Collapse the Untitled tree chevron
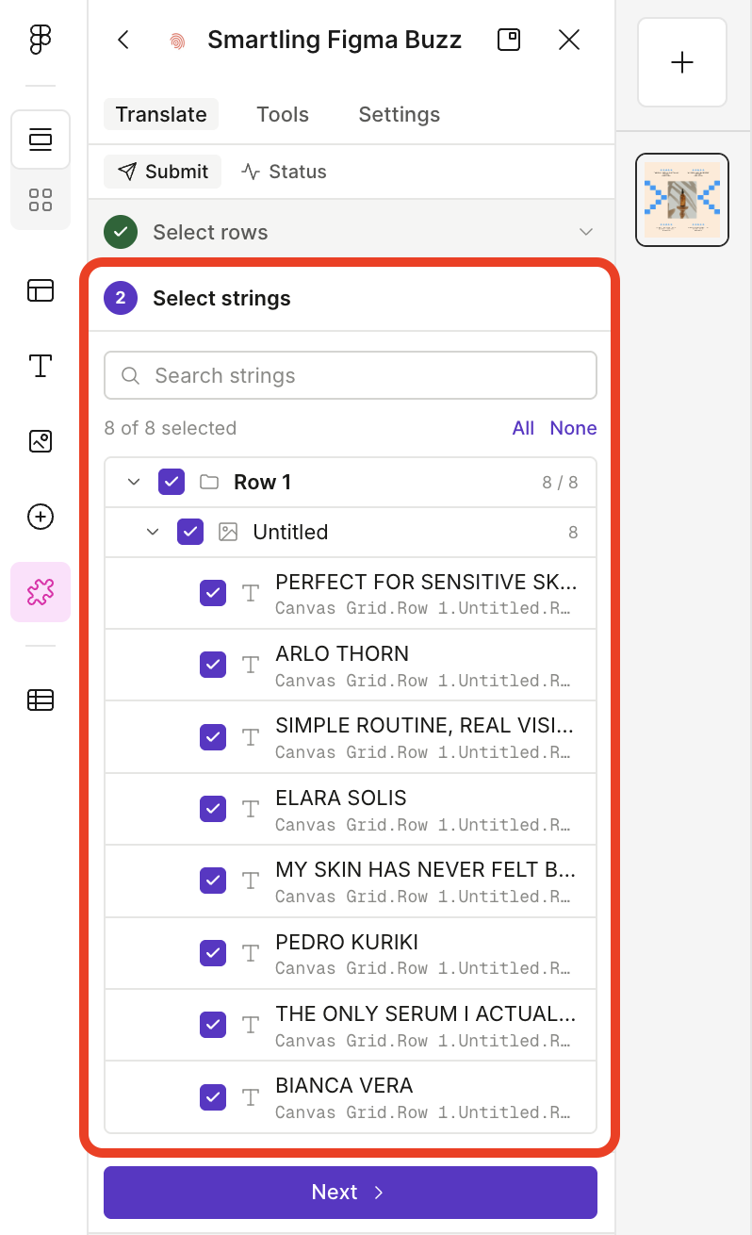The image size is (752, 1235). tap(153, 532)
